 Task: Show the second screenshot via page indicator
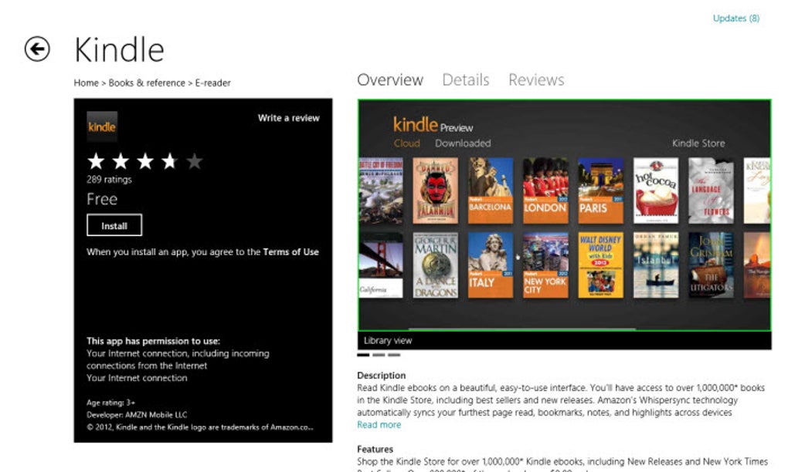pyautogui.click(x=379, y=355)
